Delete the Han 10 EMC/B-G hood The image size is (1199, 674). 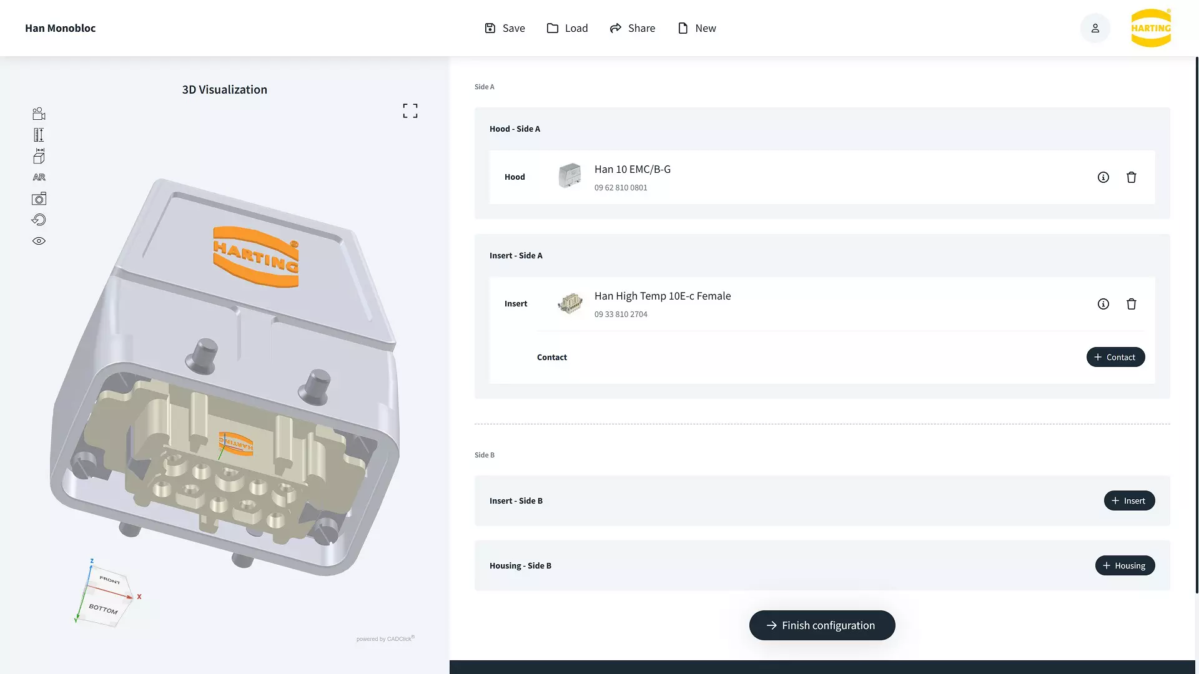tap(1131, 177)
